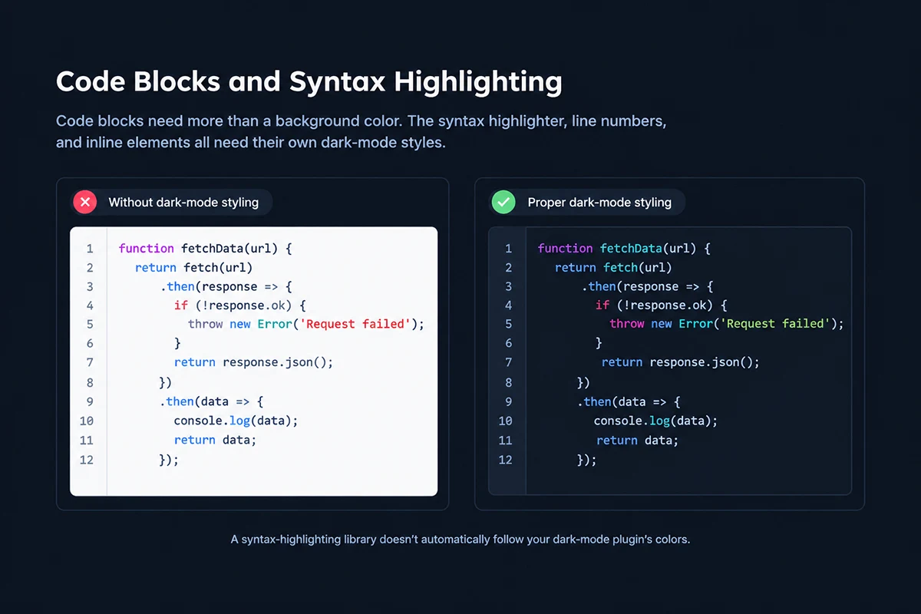This screenshot has height=614, width=921.
Task: Click '.then(response => {' in the light code block
Action: click(x=226, y=287)
